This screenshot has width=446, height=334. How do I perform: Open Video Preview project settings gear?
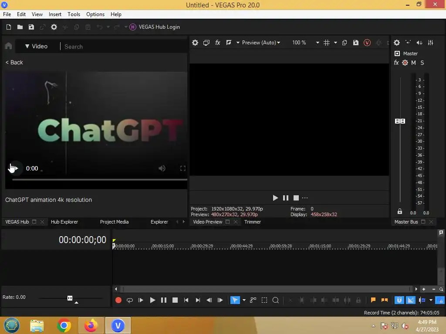coord(195,43)
